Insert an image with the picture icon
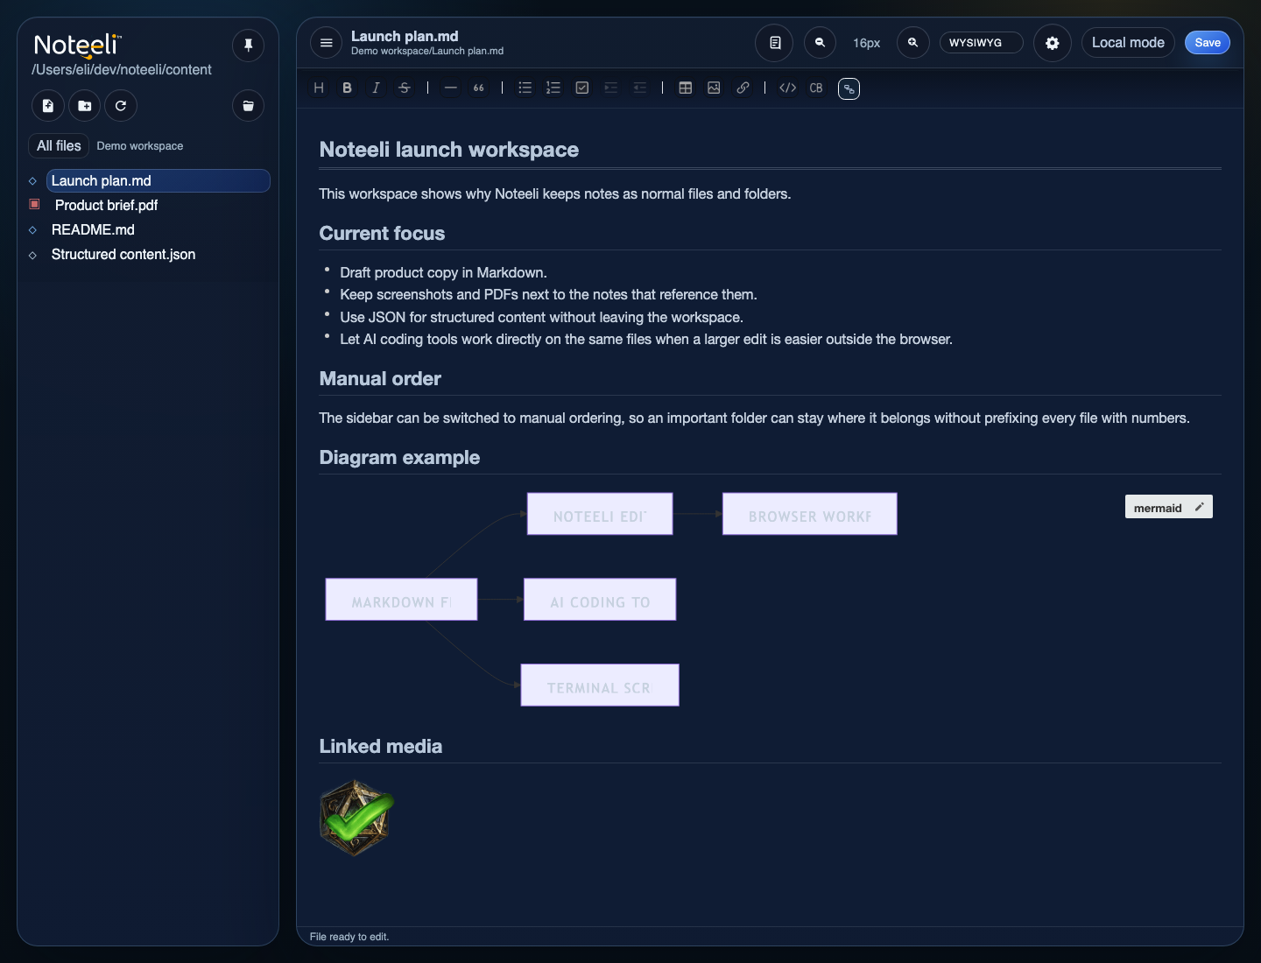The height and width of the screenshot is (963, 1261). click(714, 88)
